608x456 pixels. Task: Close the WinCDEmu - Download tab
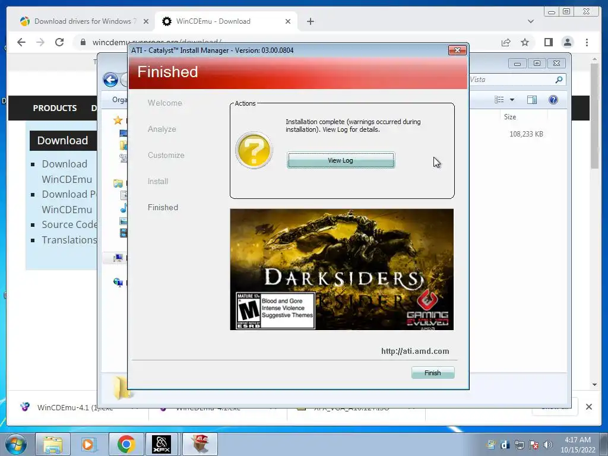coord(288,21)
